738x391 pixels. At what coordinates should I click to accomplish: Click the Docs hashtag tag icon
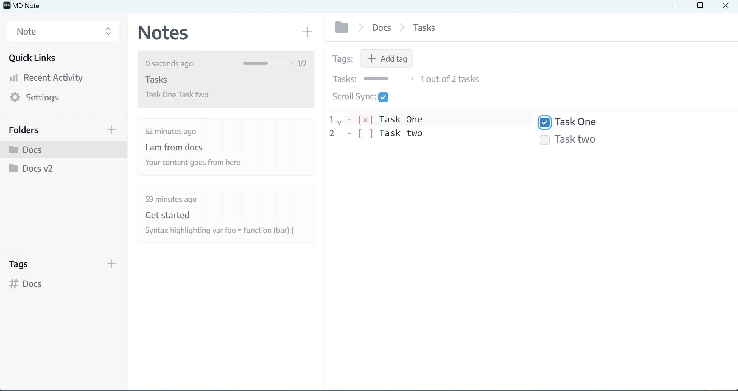13,284
